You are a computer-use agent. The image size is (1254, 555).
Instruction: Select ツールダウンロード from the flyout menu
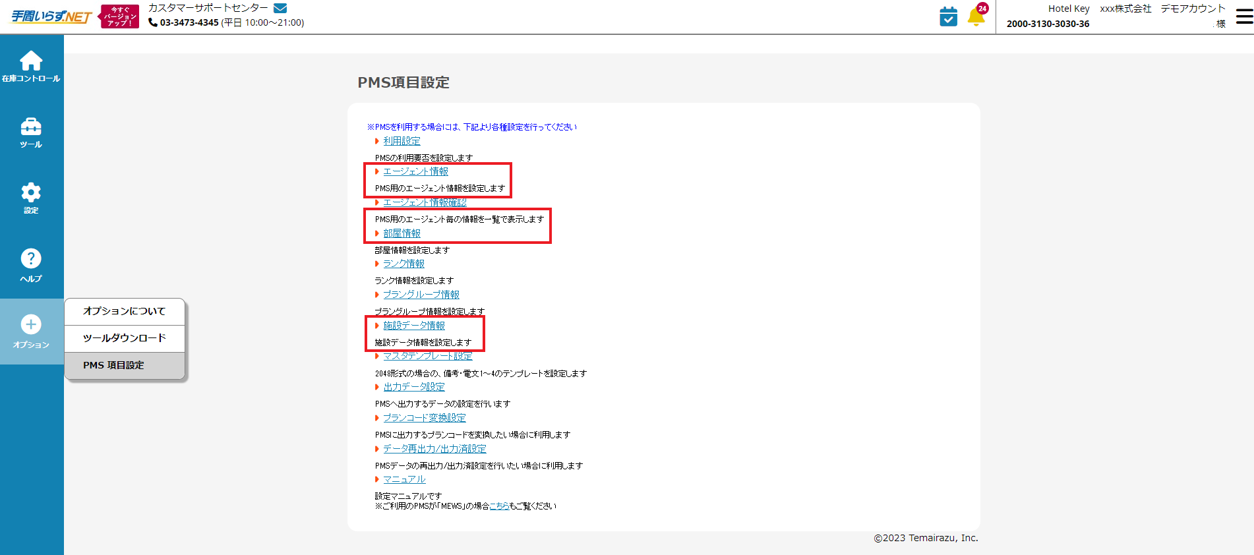[125, 338]
